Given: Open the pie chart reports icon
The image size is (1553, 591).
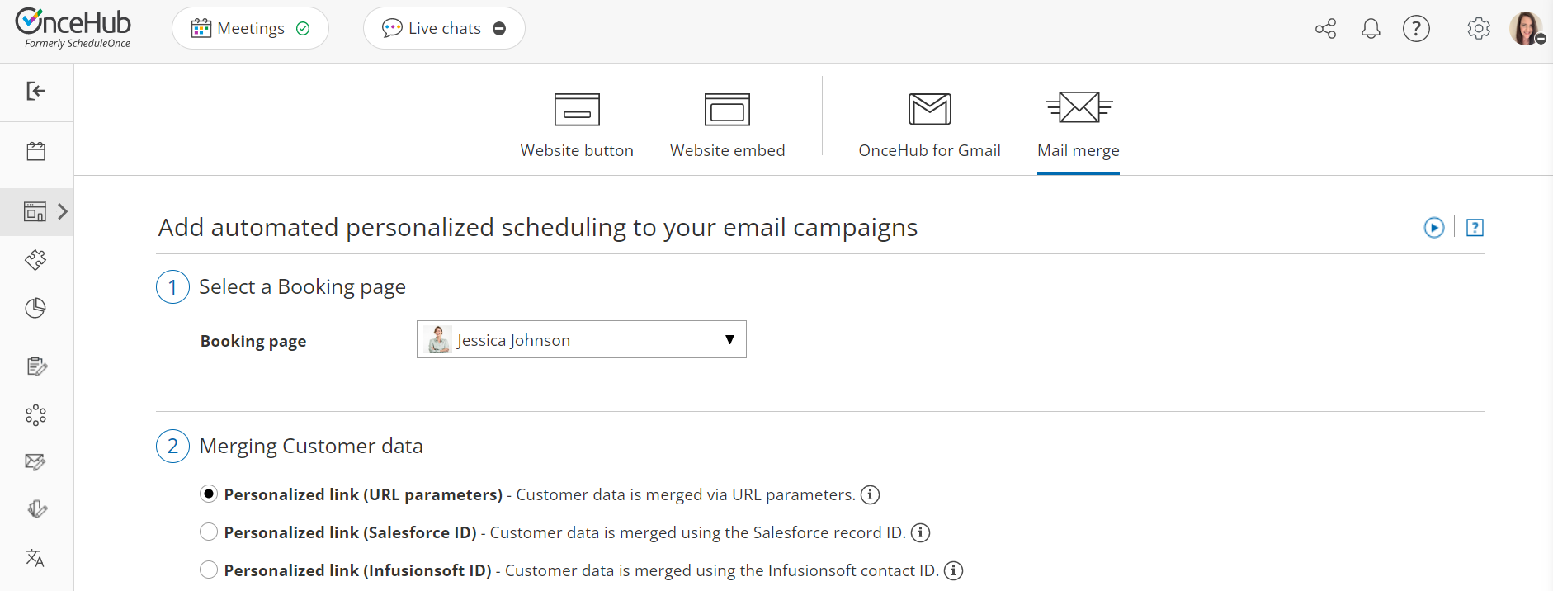Looking at the screenshot, I should coord(35,308).
